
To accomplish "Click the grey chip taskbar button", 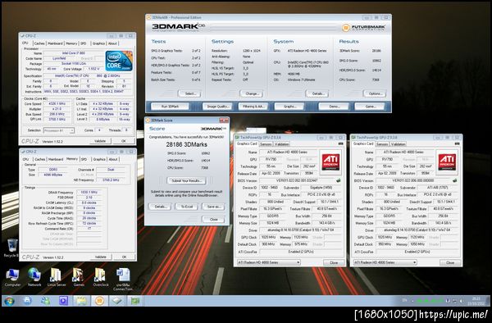I will pos(117,301).
